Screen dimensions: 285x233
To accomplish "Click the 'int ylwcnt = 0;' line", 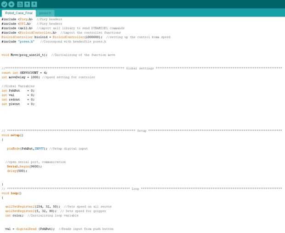I will coord(18,104).
